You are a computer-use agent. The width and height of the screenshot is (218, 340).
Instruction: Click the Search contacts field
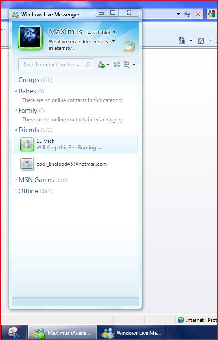[56, 65]
